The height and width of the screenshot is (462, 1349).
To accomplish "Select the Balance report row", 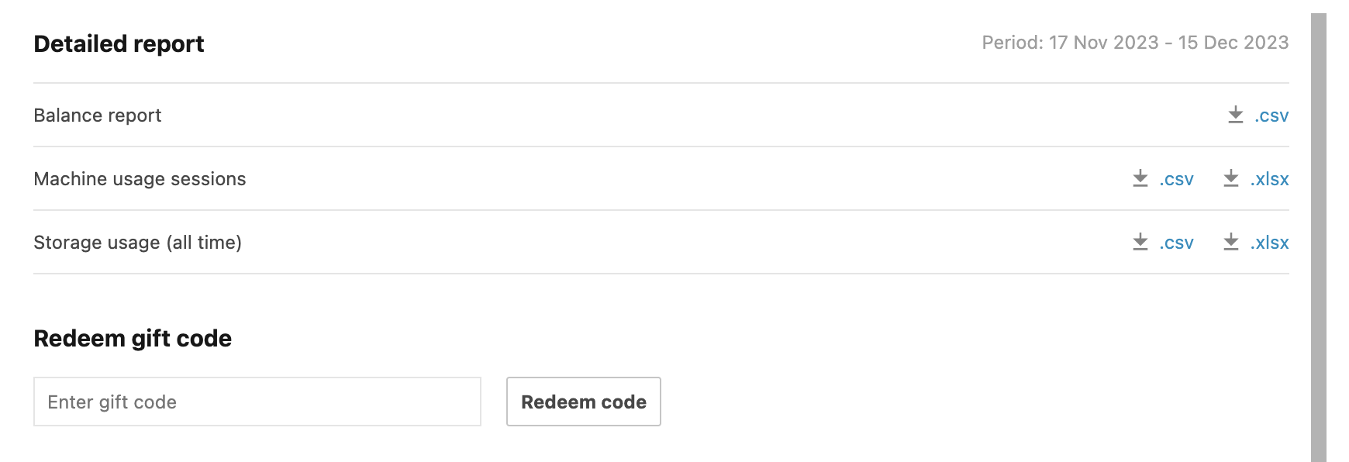I will pos(98,115).
